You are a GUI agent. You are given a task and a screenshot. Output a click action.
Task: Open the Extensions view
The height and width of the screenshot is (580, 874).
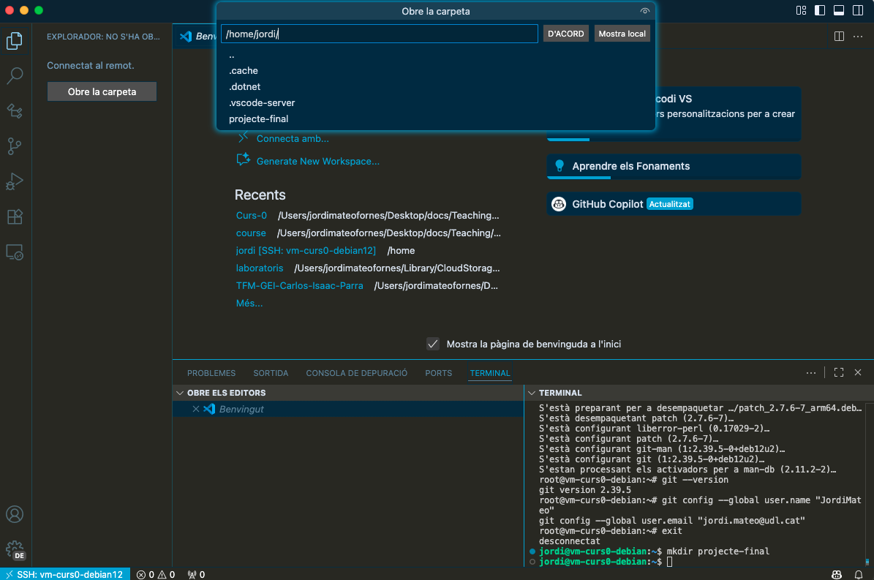(x=15, y=216)
